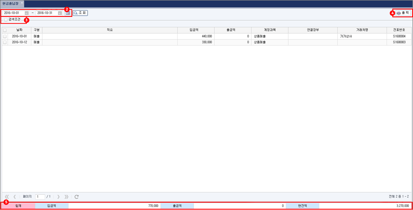
Task: Toggle the select-all checkbox in table header
Action: 5,30
